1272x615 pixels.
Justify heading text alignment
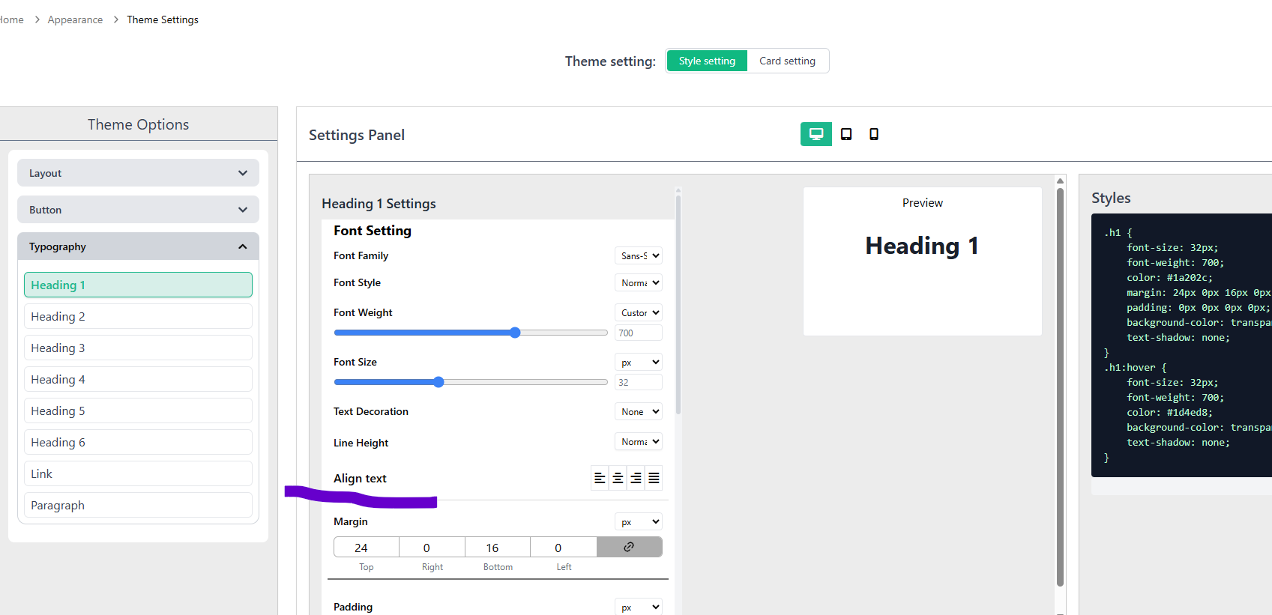[654, 478]
